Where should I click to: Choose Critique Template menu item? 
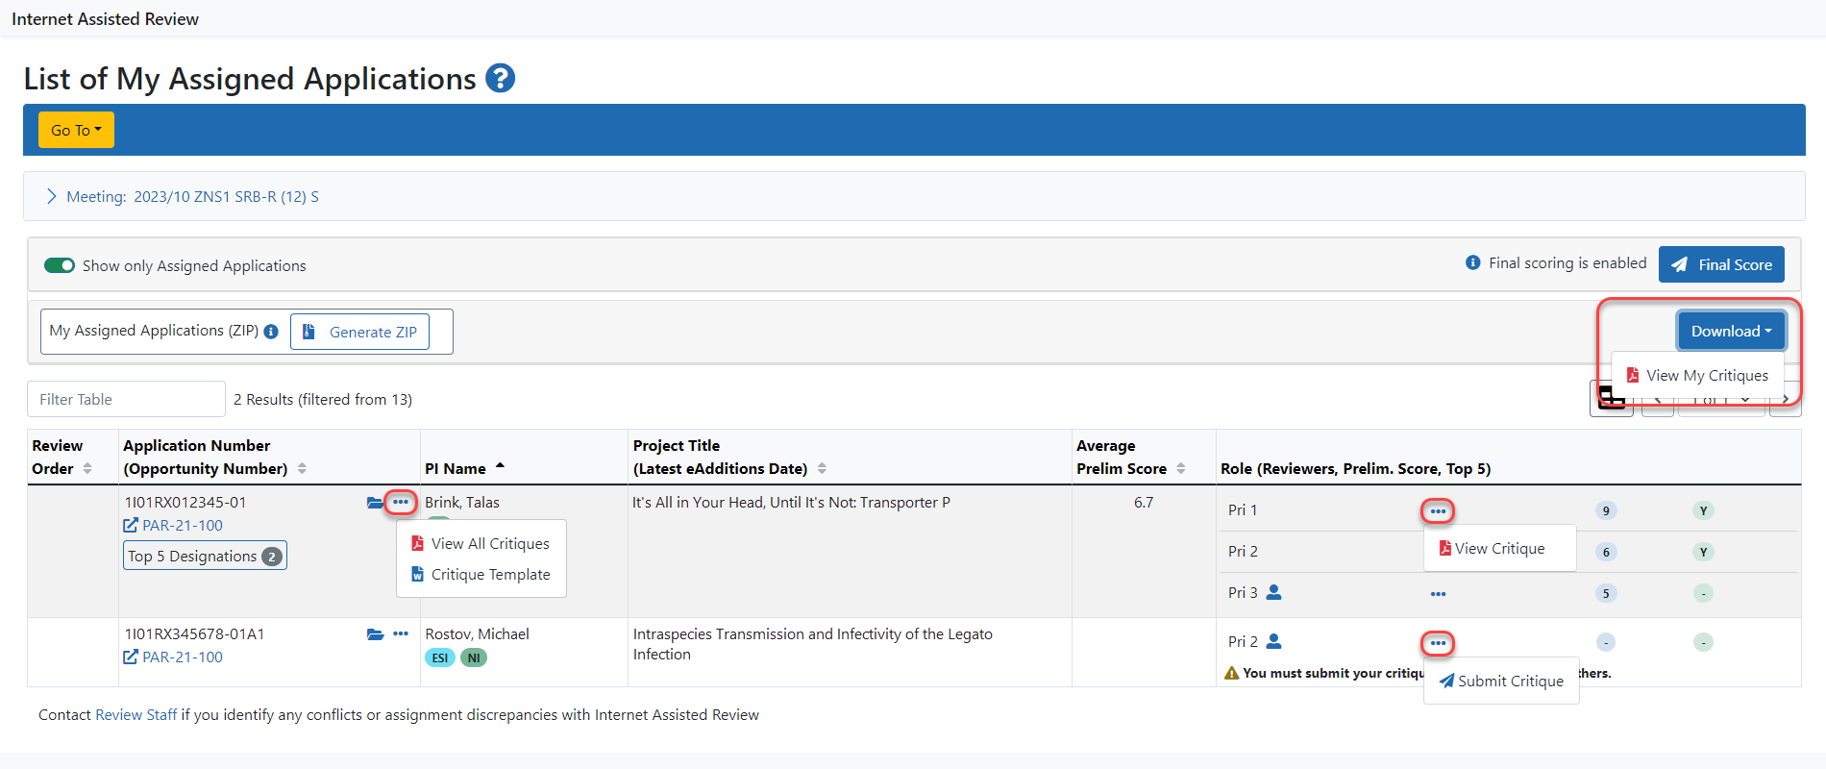coord(481,574)
